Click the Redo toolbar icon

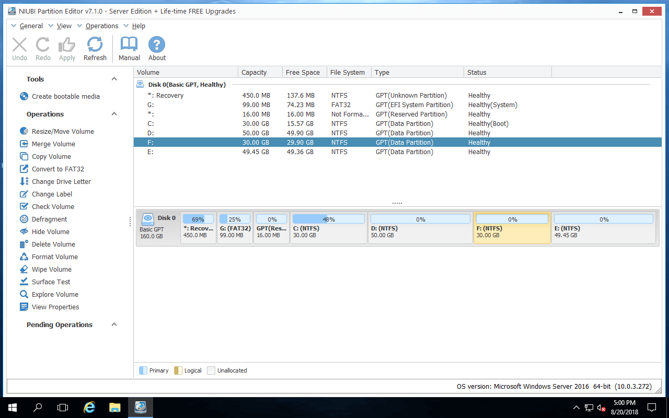[x=43, y=44]
